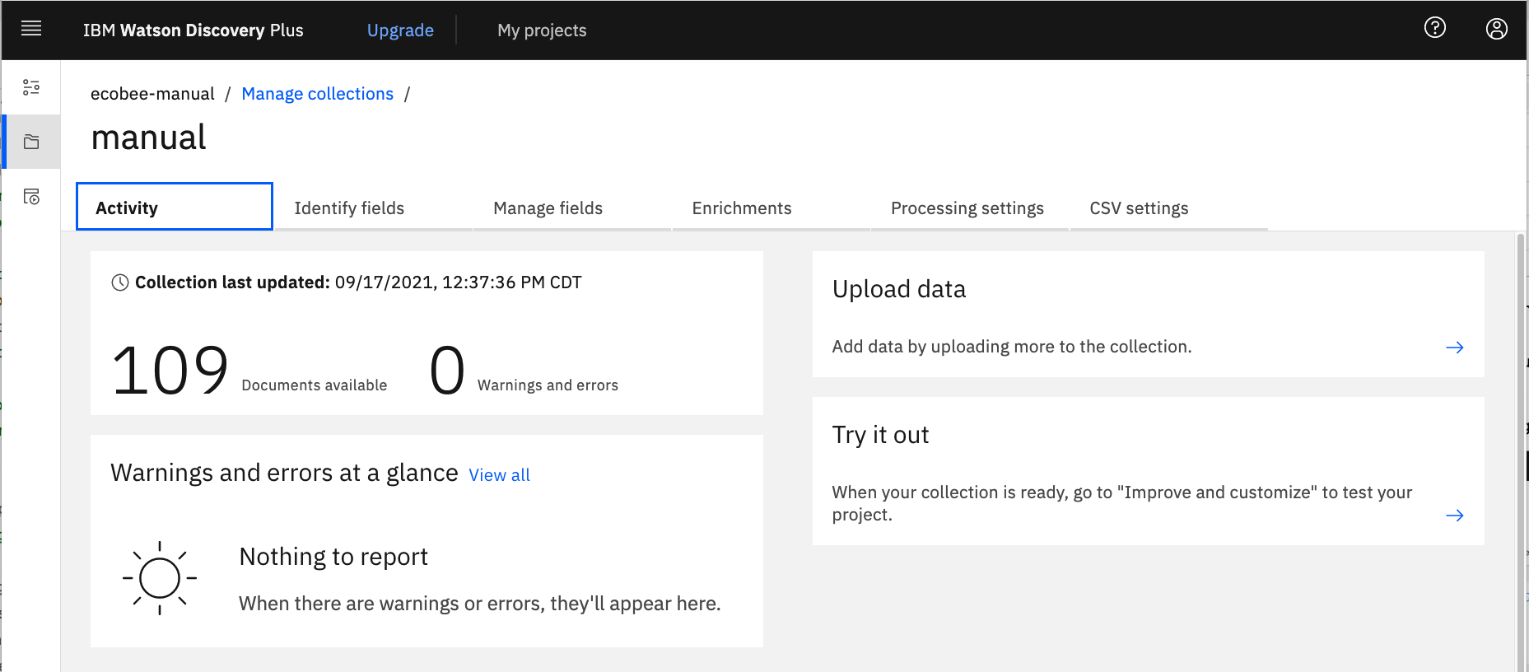The height and width of the screenshot is (672, 1529).
Task: Open Integrate and deploy sidebar icon
Action: tap(31, 197)
